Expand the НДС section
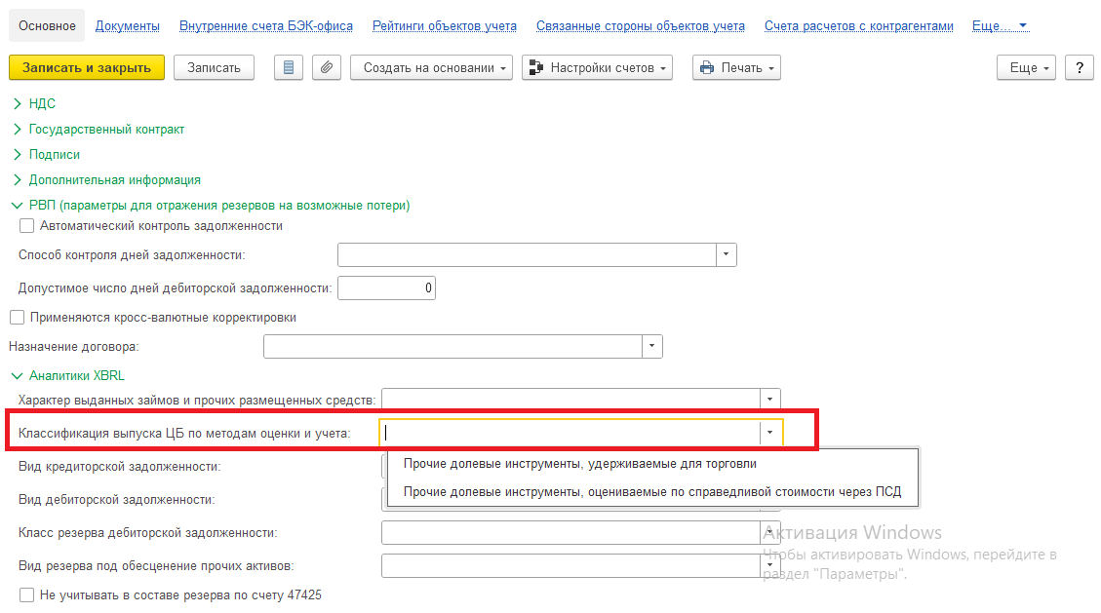 pos(18,103)
